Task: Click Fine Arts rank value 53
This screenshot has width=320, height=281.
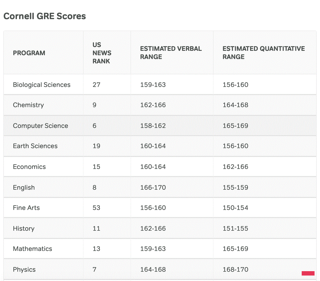Action: (x=97, y=208)
